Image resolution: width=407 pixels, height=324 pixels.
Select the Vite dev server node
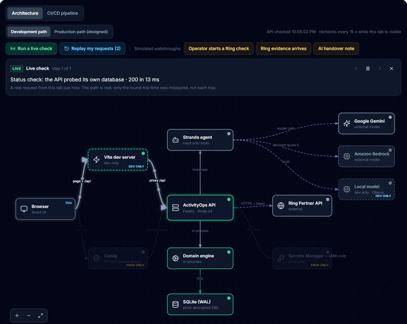point(118,159)
